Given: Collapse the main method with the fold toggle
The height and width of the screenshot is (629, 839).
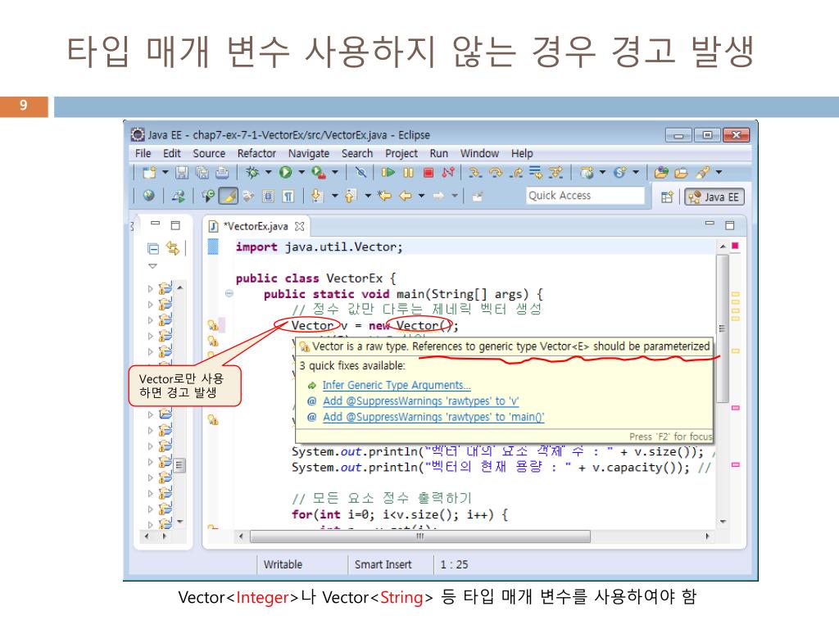Looking at the screenshot, I should pos(229,293).
